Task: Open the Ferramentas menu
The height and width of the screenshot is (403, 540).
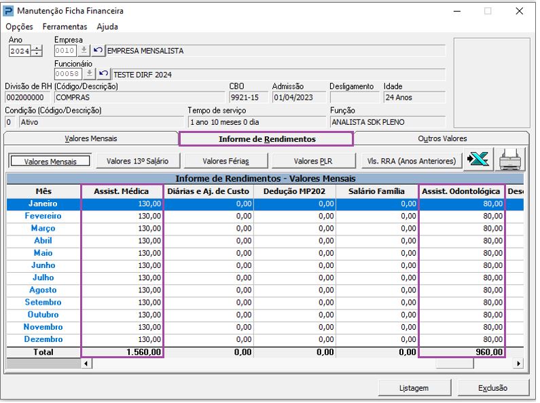Action: [x=65, y=26]
